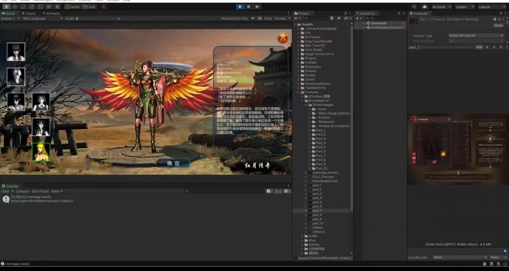Screen dimensions: 509x271
Task: Click the Open button in Inspector
Action: point(498,25)
